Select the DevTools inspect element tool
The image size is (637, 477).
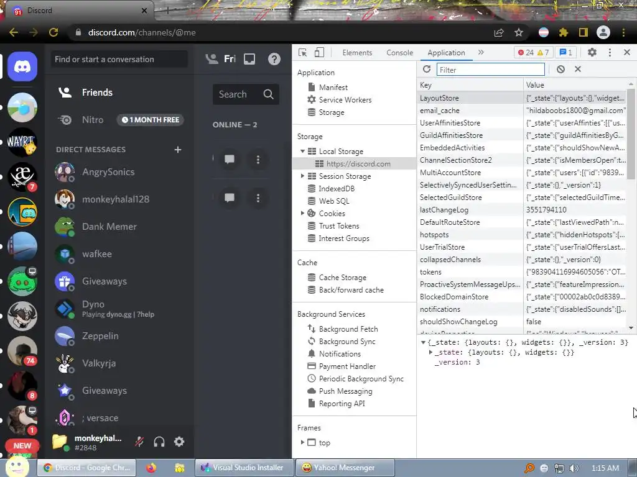click(302, 52)
